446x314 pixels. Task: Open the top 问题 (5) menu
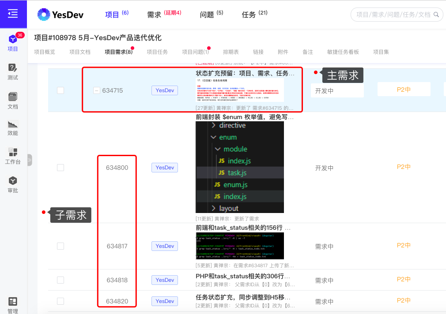pos(212,14)
